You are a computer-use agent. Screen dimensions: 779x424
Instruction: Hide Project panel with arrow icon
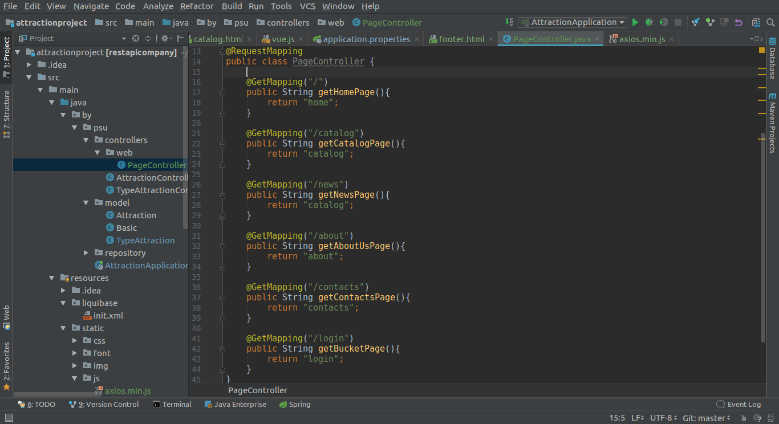point(181,39)
